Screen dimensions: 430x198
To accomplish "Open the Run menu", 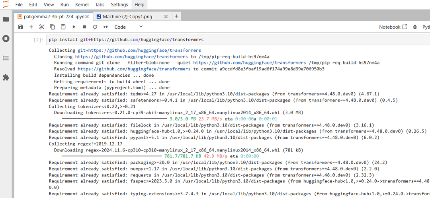I will (64, 5).
